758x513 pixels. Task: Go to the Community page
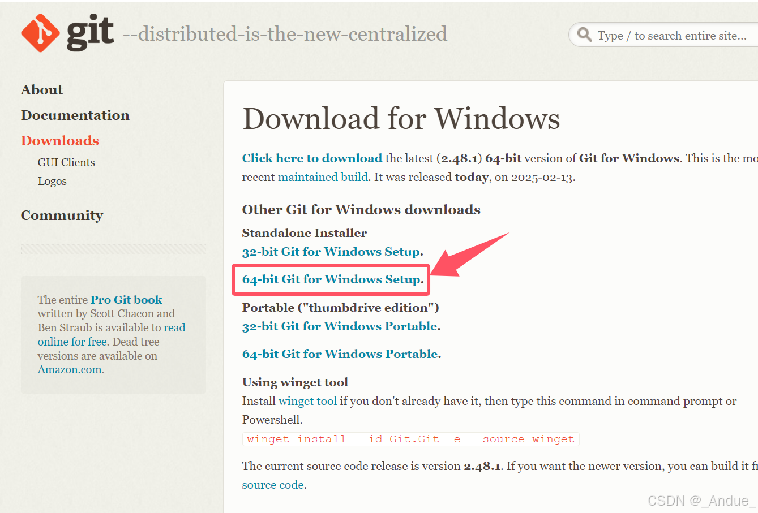click(x=62, y=215)
